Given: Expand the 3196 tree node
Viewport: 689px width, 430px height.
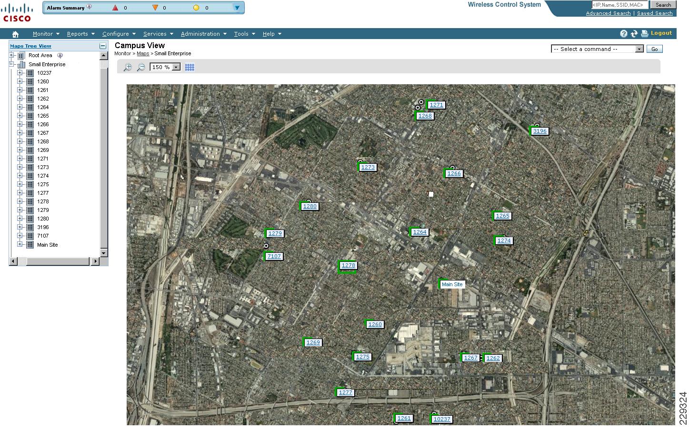Looking at the screenshot, I should [20, 227].
